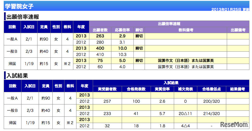Click the 応募倍率 column header
The height and width of the screenshot is (131, 252).
(122, 30)
